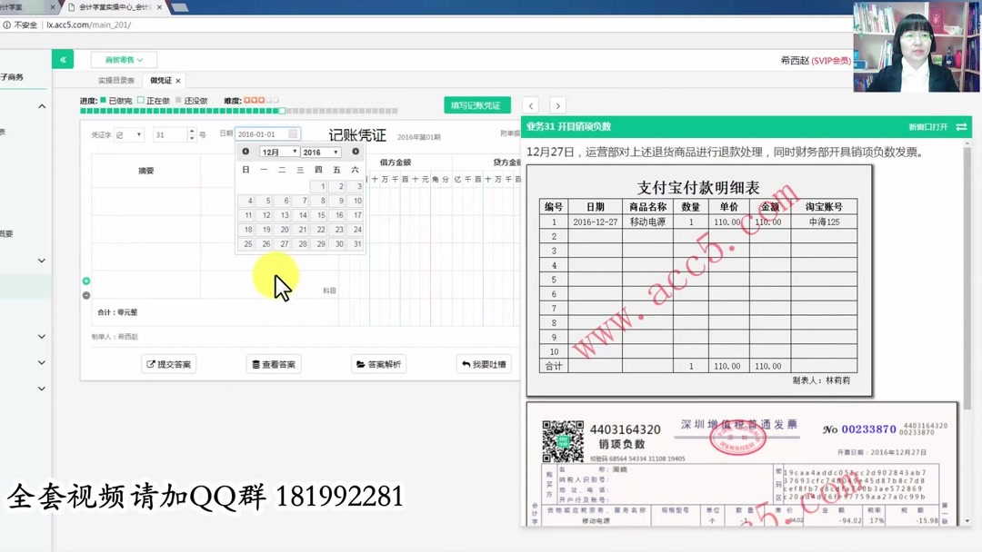Submit answer via 提交答案 button
Viewport: 982px width, 552px height.
167,363
